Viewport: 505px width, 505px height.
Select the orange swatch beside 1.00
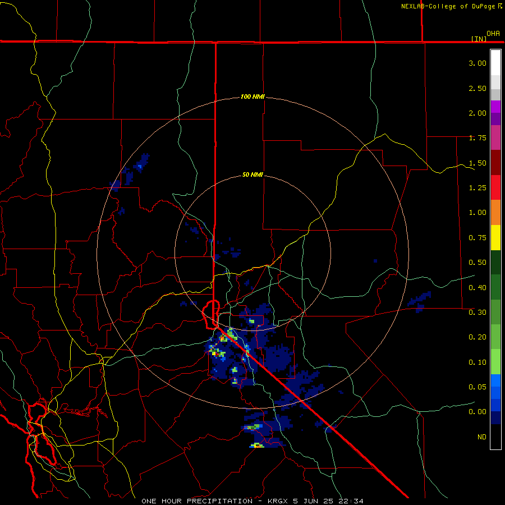(495, 213)
